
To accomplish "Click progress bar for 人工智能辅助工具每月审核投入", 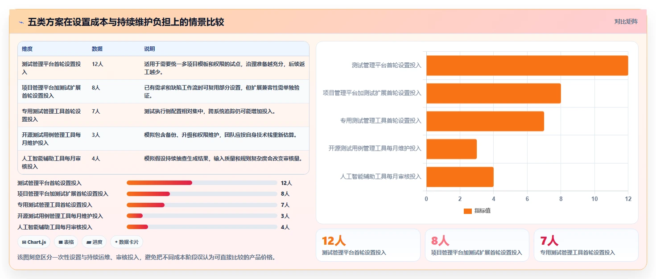I will (202, 227).
